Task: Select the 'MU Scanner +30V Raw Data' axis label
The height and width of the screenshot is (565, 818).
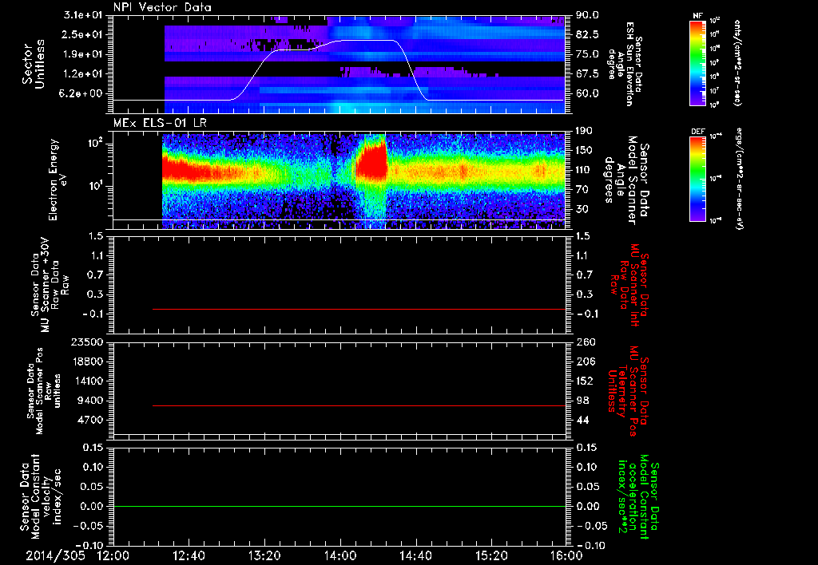Action: click(49, 285)
